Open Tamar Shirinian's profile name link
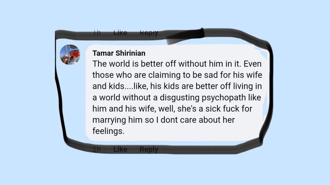This screenshot has width=330, height=185. pos(119,53)
